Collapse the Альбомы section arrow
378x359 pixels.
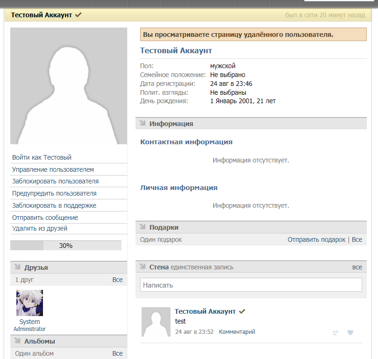pos(17,340)
